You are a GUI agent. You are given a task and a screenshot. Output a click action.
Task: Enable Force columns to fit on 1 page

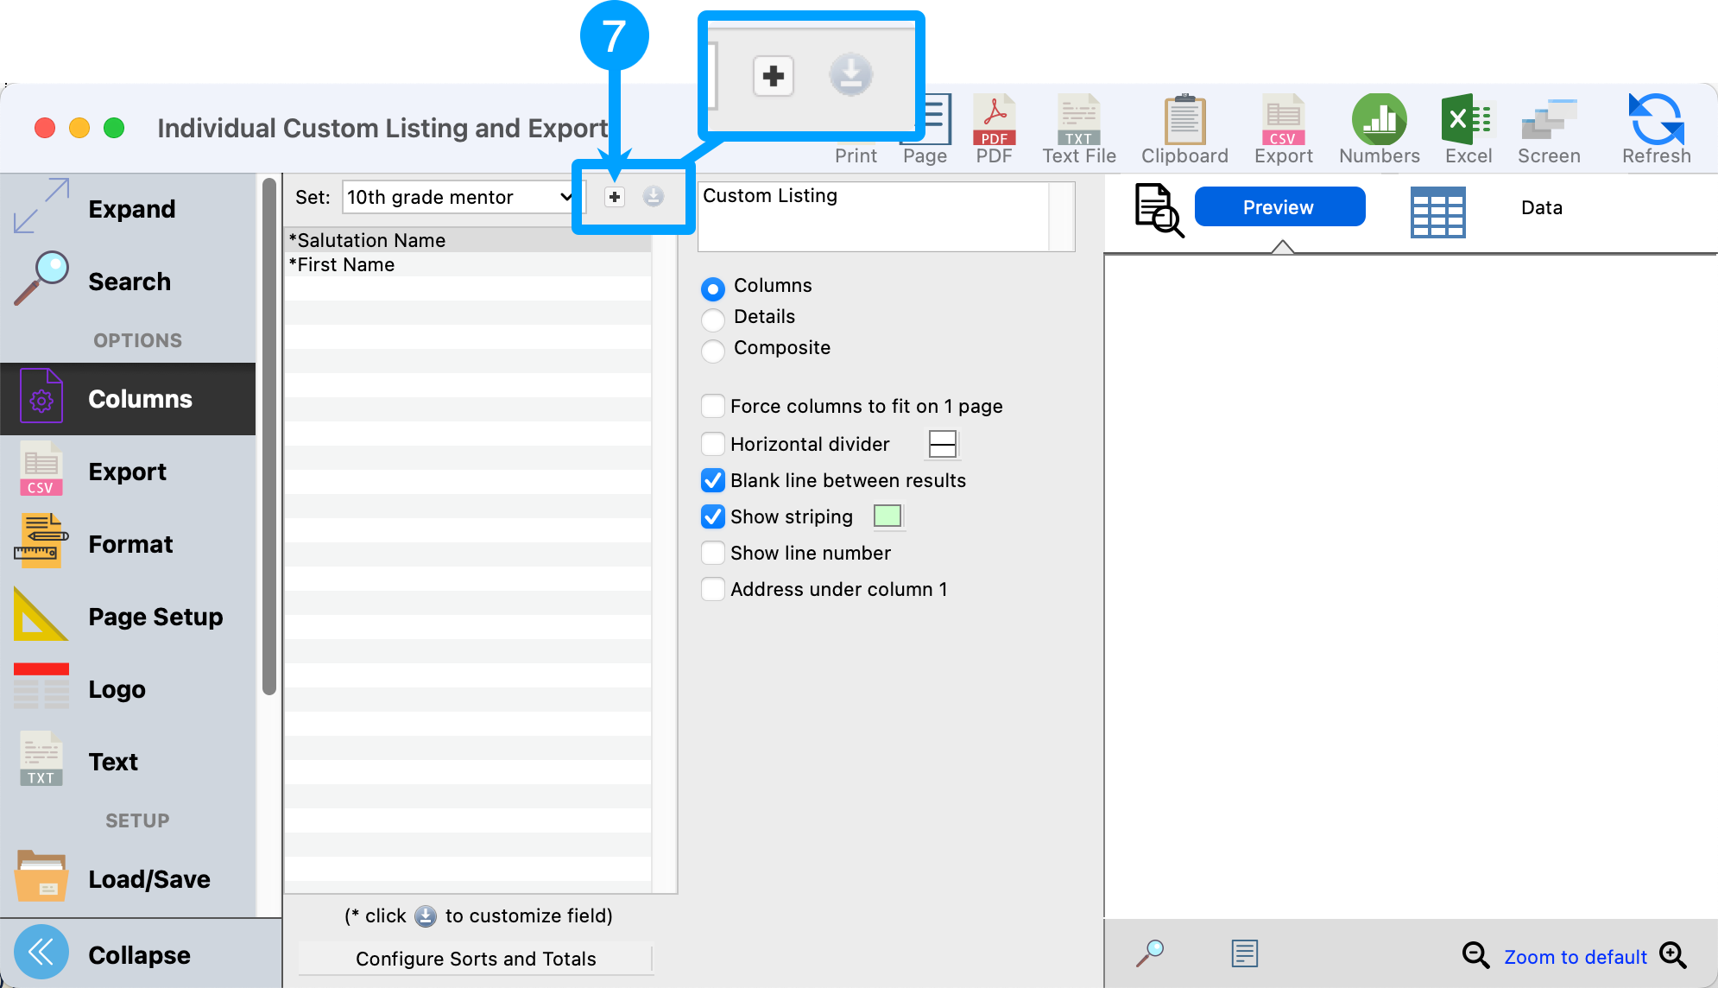coord(713,406)
